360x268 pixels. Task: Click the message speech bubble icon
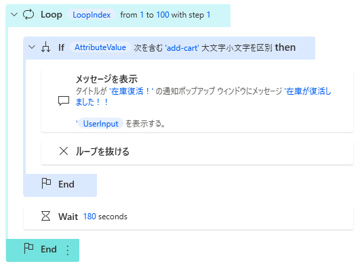coord(64,101)
